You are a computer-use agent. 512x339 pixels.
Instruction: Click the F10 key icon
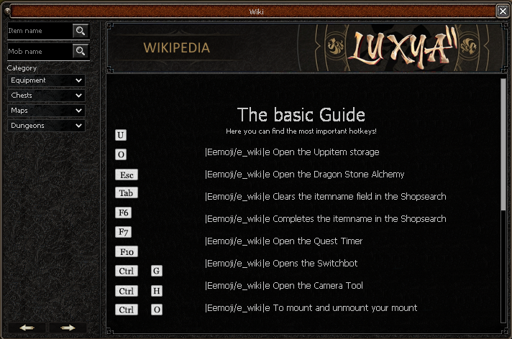tap(127, 251)
